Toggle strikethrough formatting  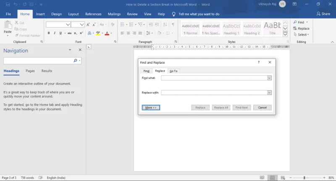pyautogui.click(x=69, y=33)
